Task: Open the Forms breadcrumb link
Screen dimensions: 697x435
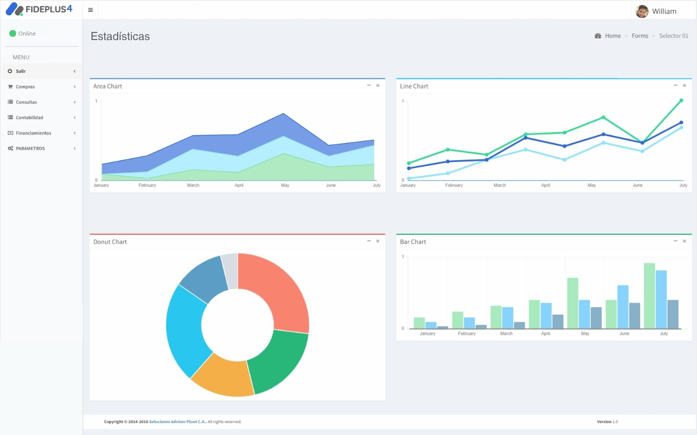Action: pyautogui.click(x=640, y=36)
